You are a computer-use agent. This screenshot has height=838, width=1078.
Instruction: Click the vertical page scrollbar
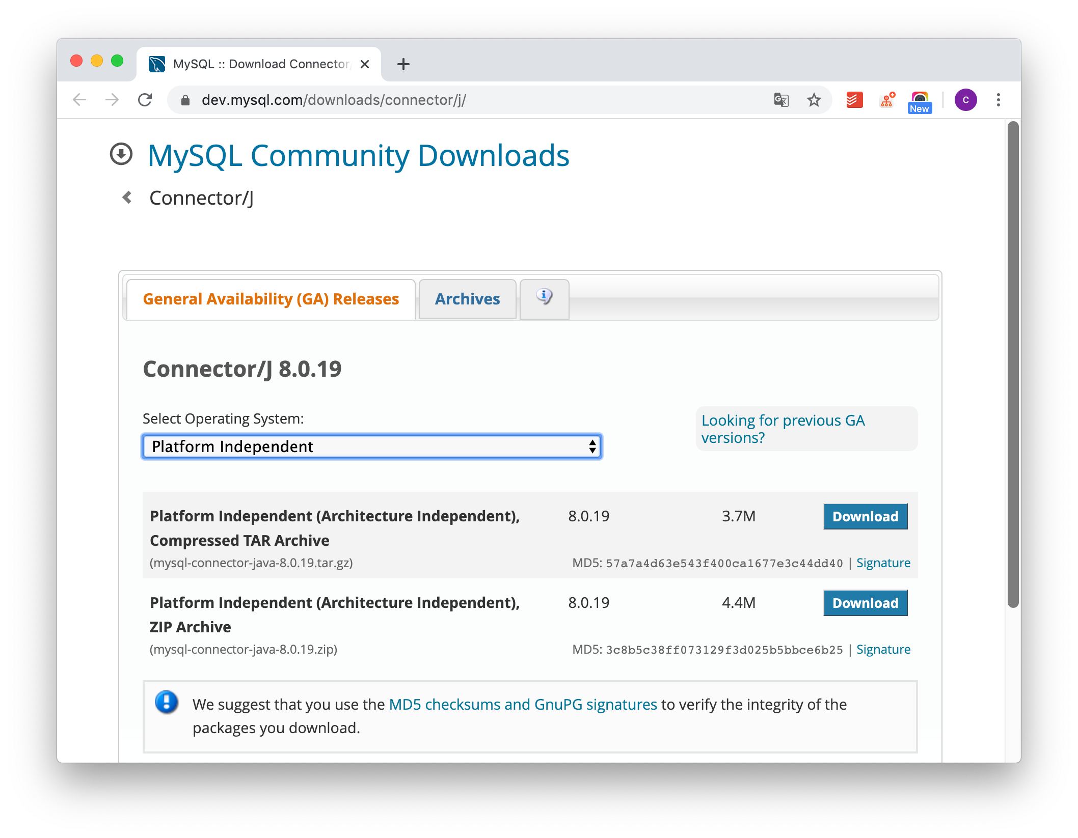click(x=1013, y=364)
